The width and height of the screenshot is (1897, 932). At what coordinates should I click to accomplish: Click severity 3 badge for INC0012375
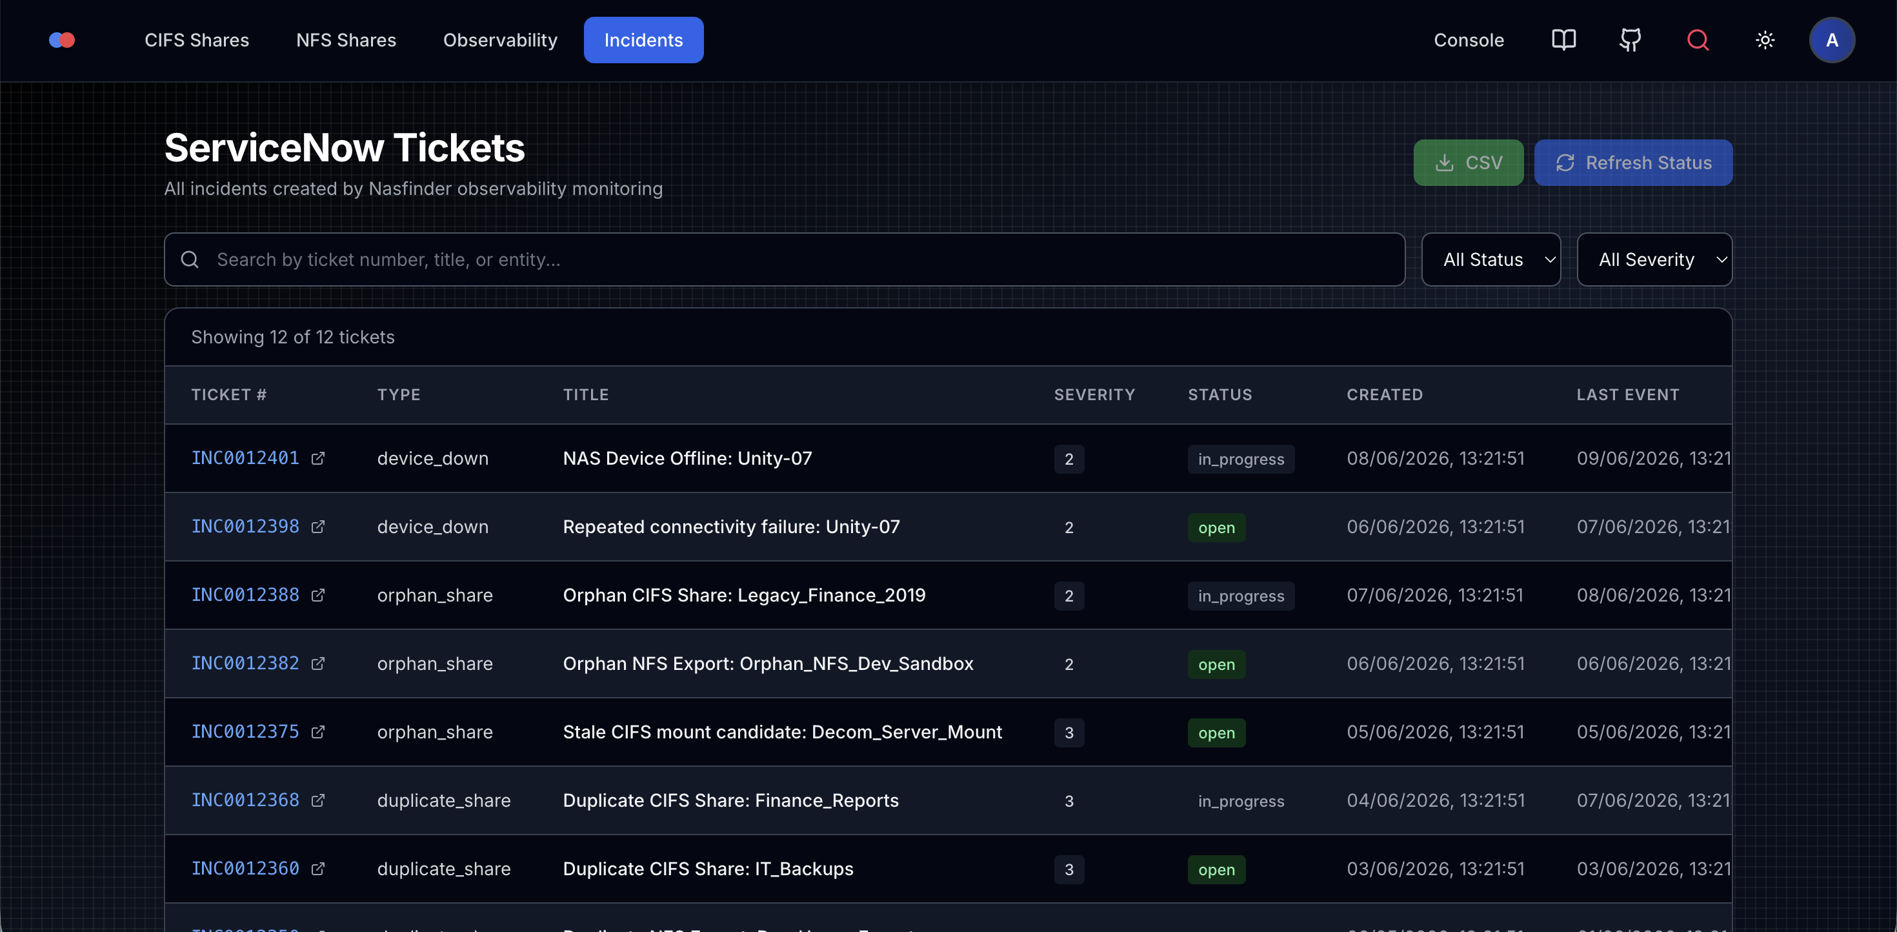1069,733
